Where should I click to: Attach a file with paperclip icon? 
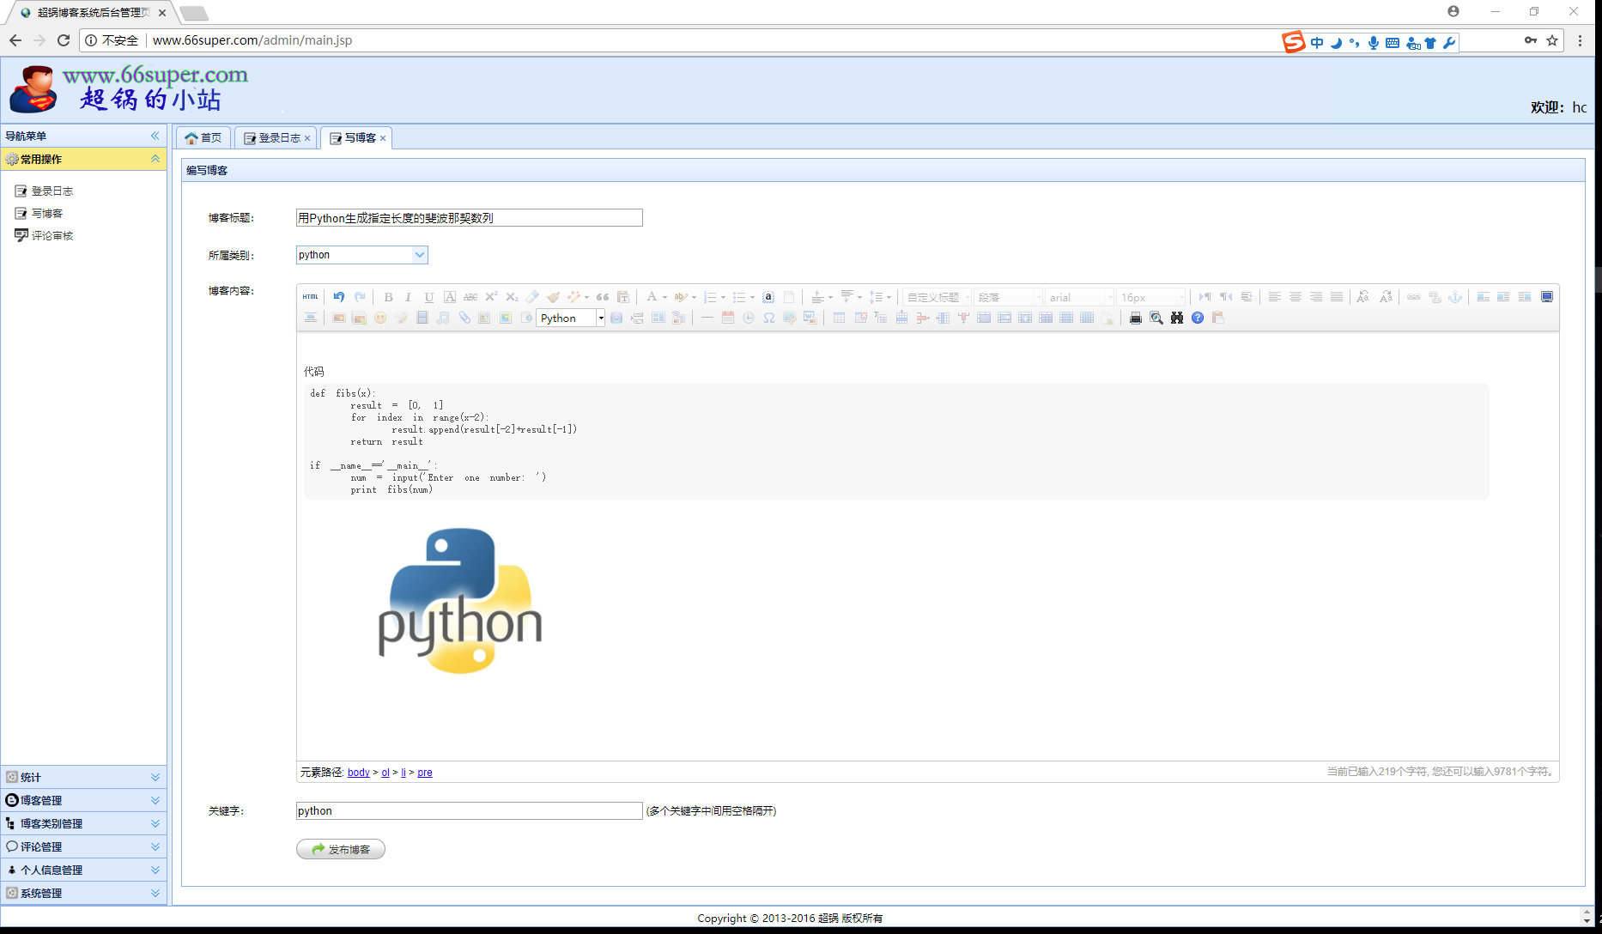click(x=464, y=318)
